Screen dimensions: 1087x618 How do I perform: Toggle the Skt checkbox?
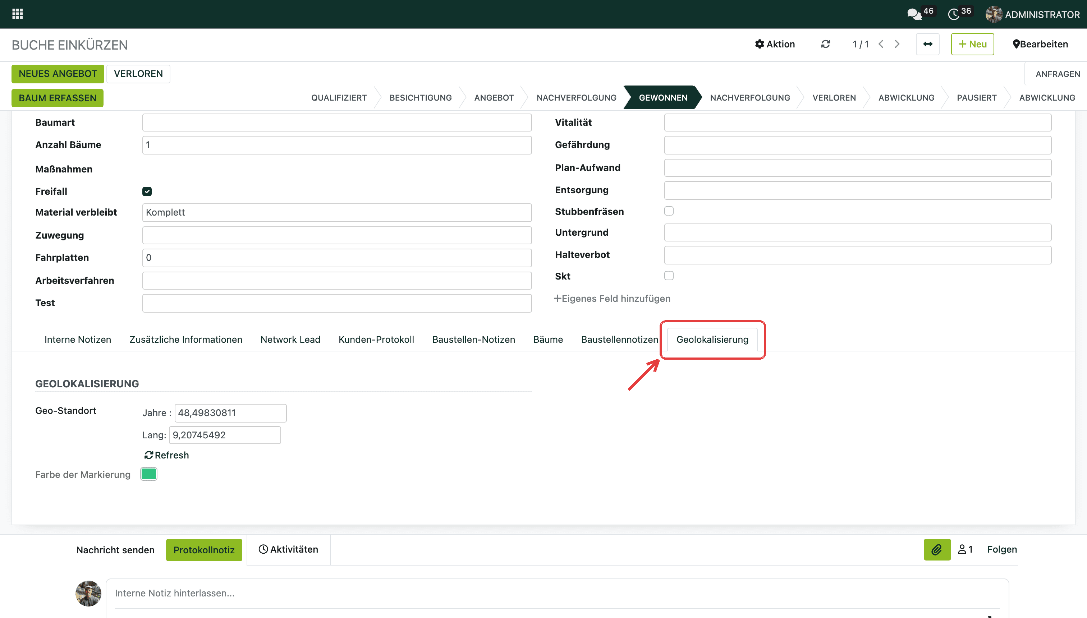coord(669,276)
